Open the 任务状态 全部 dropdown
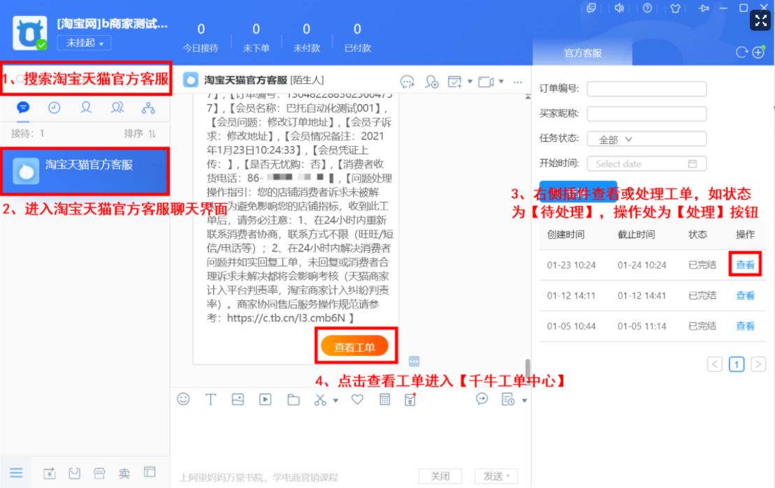The image size is (775, 488). pos(646,140)
